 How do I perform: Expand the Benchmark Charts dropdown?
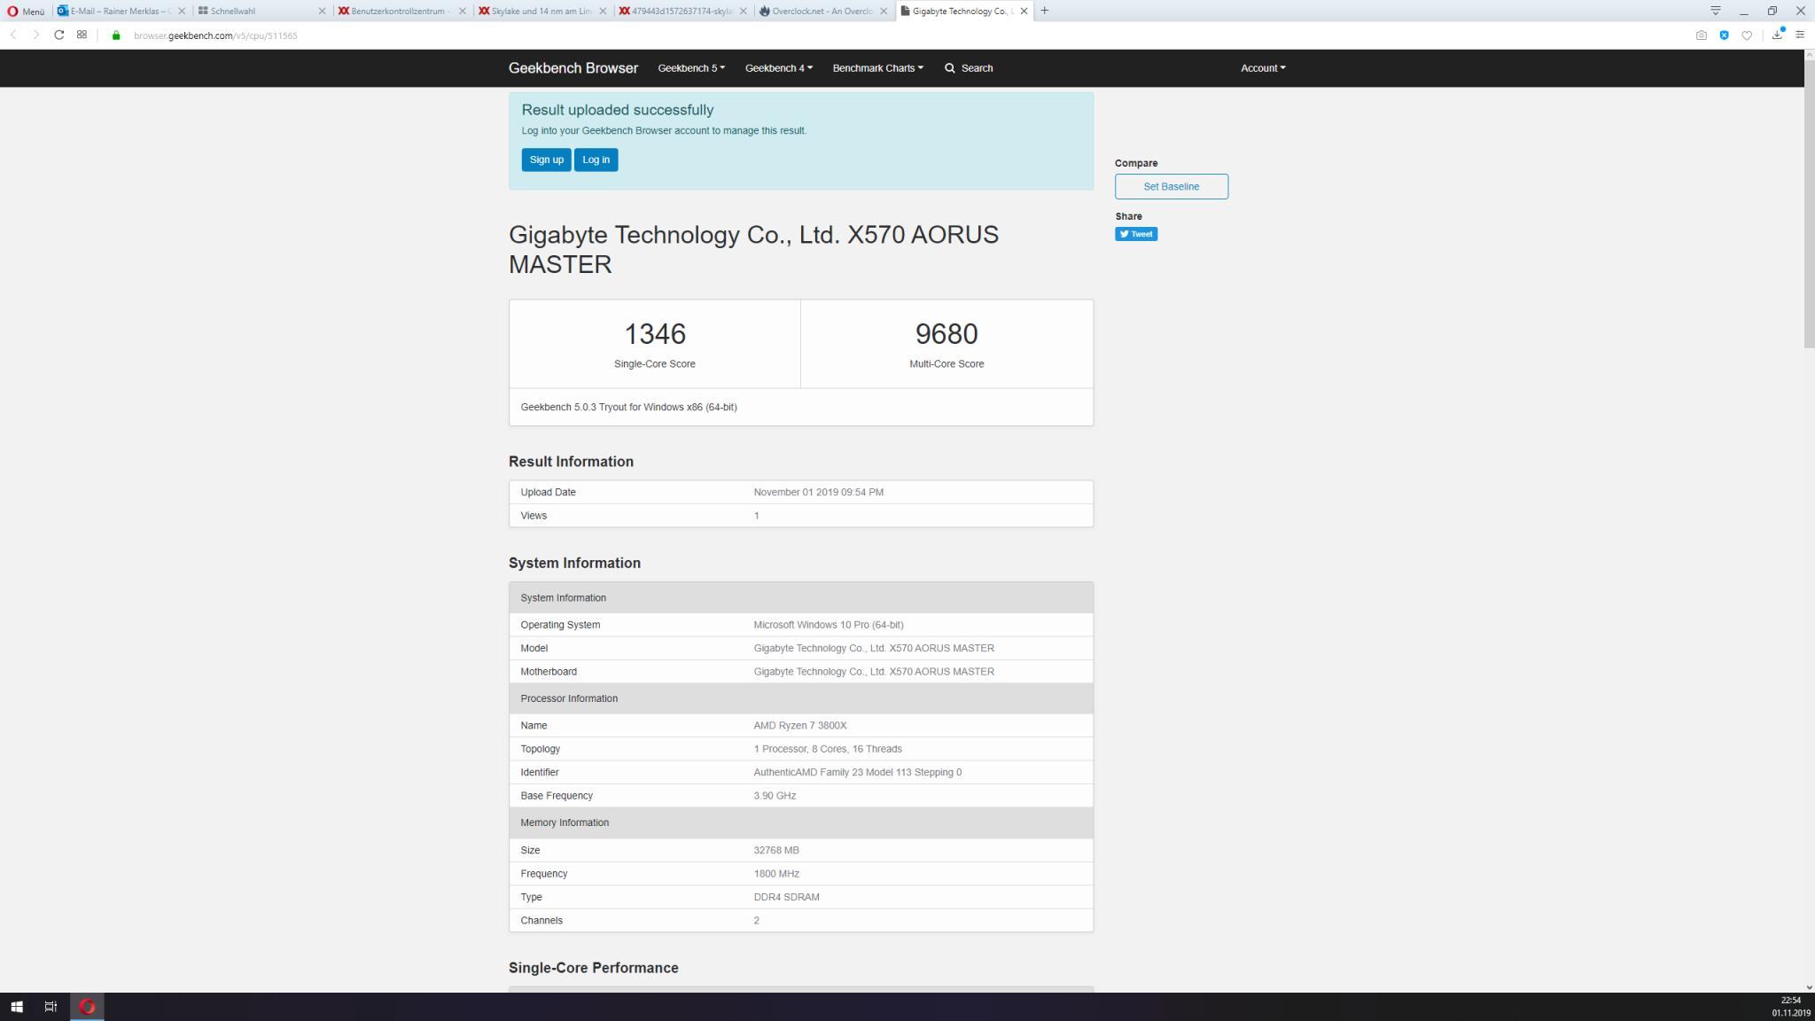pyautogui.click(x=877, y=68)
